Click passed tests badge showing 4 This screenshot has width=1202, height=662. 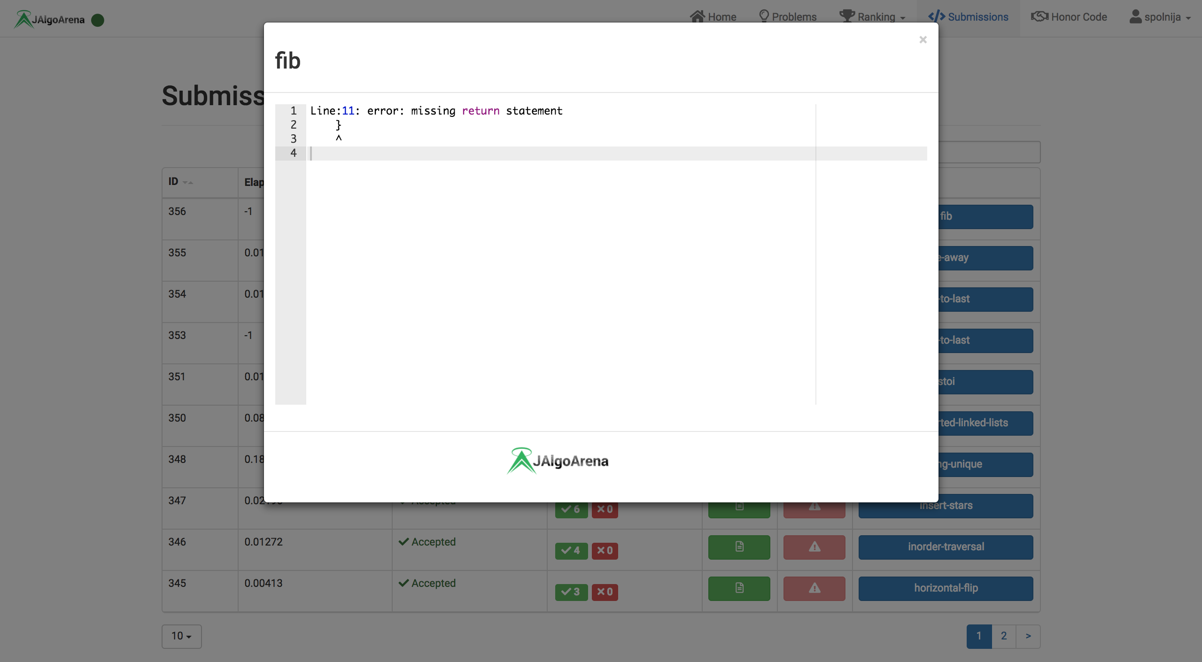point(571,551)
